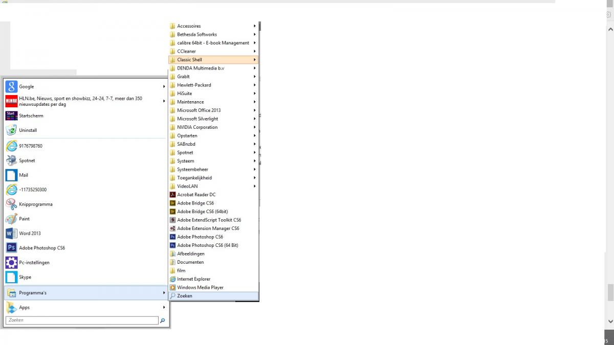Select the Bethesda Softworks menu entry

(x=213, y=34)
